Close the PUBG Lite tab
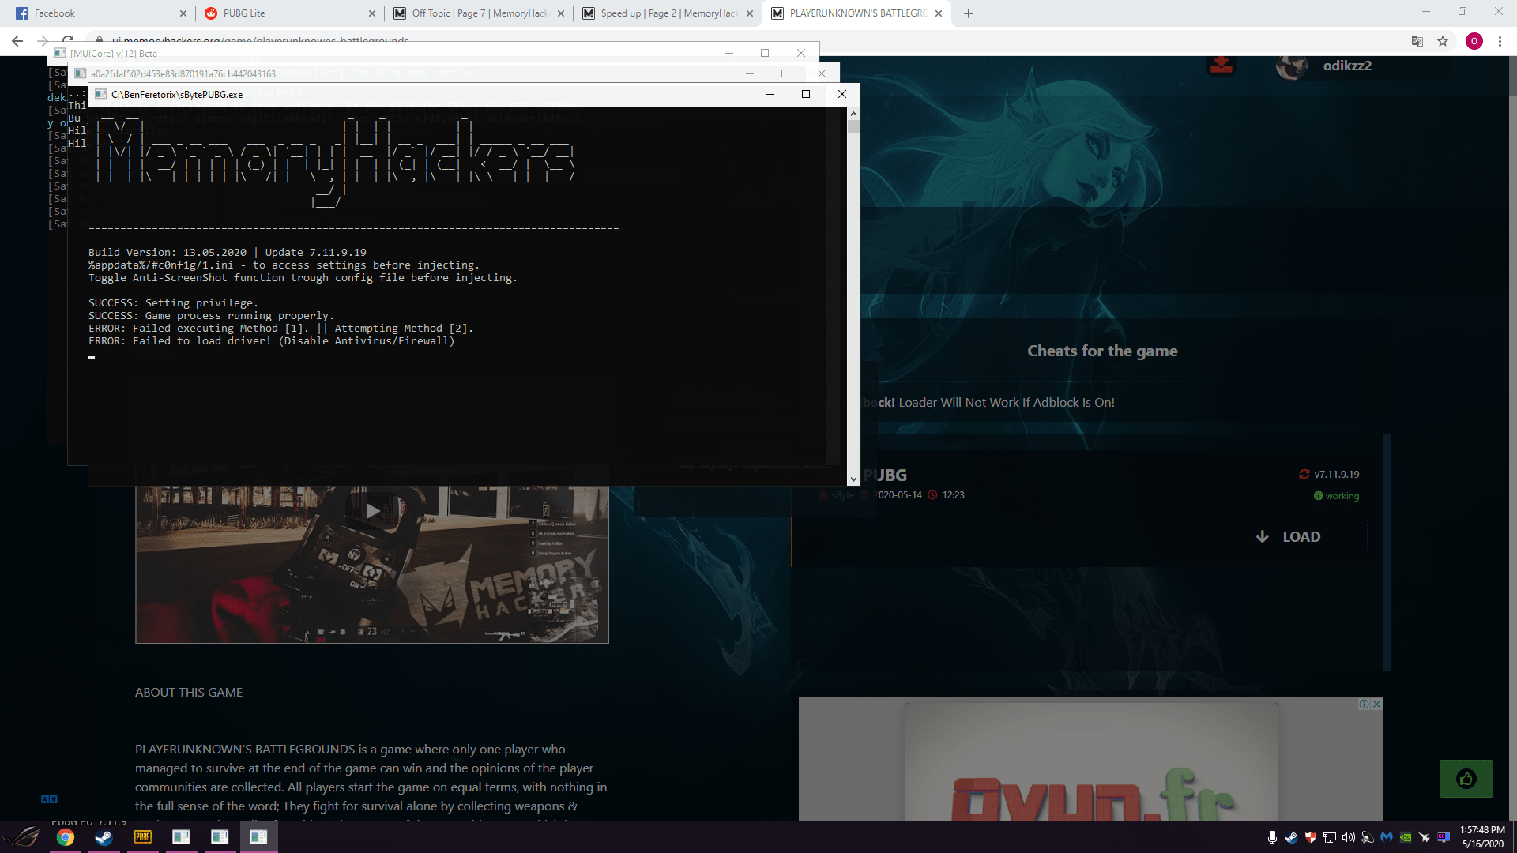1517x853 pixels. [x=372, y=13]
